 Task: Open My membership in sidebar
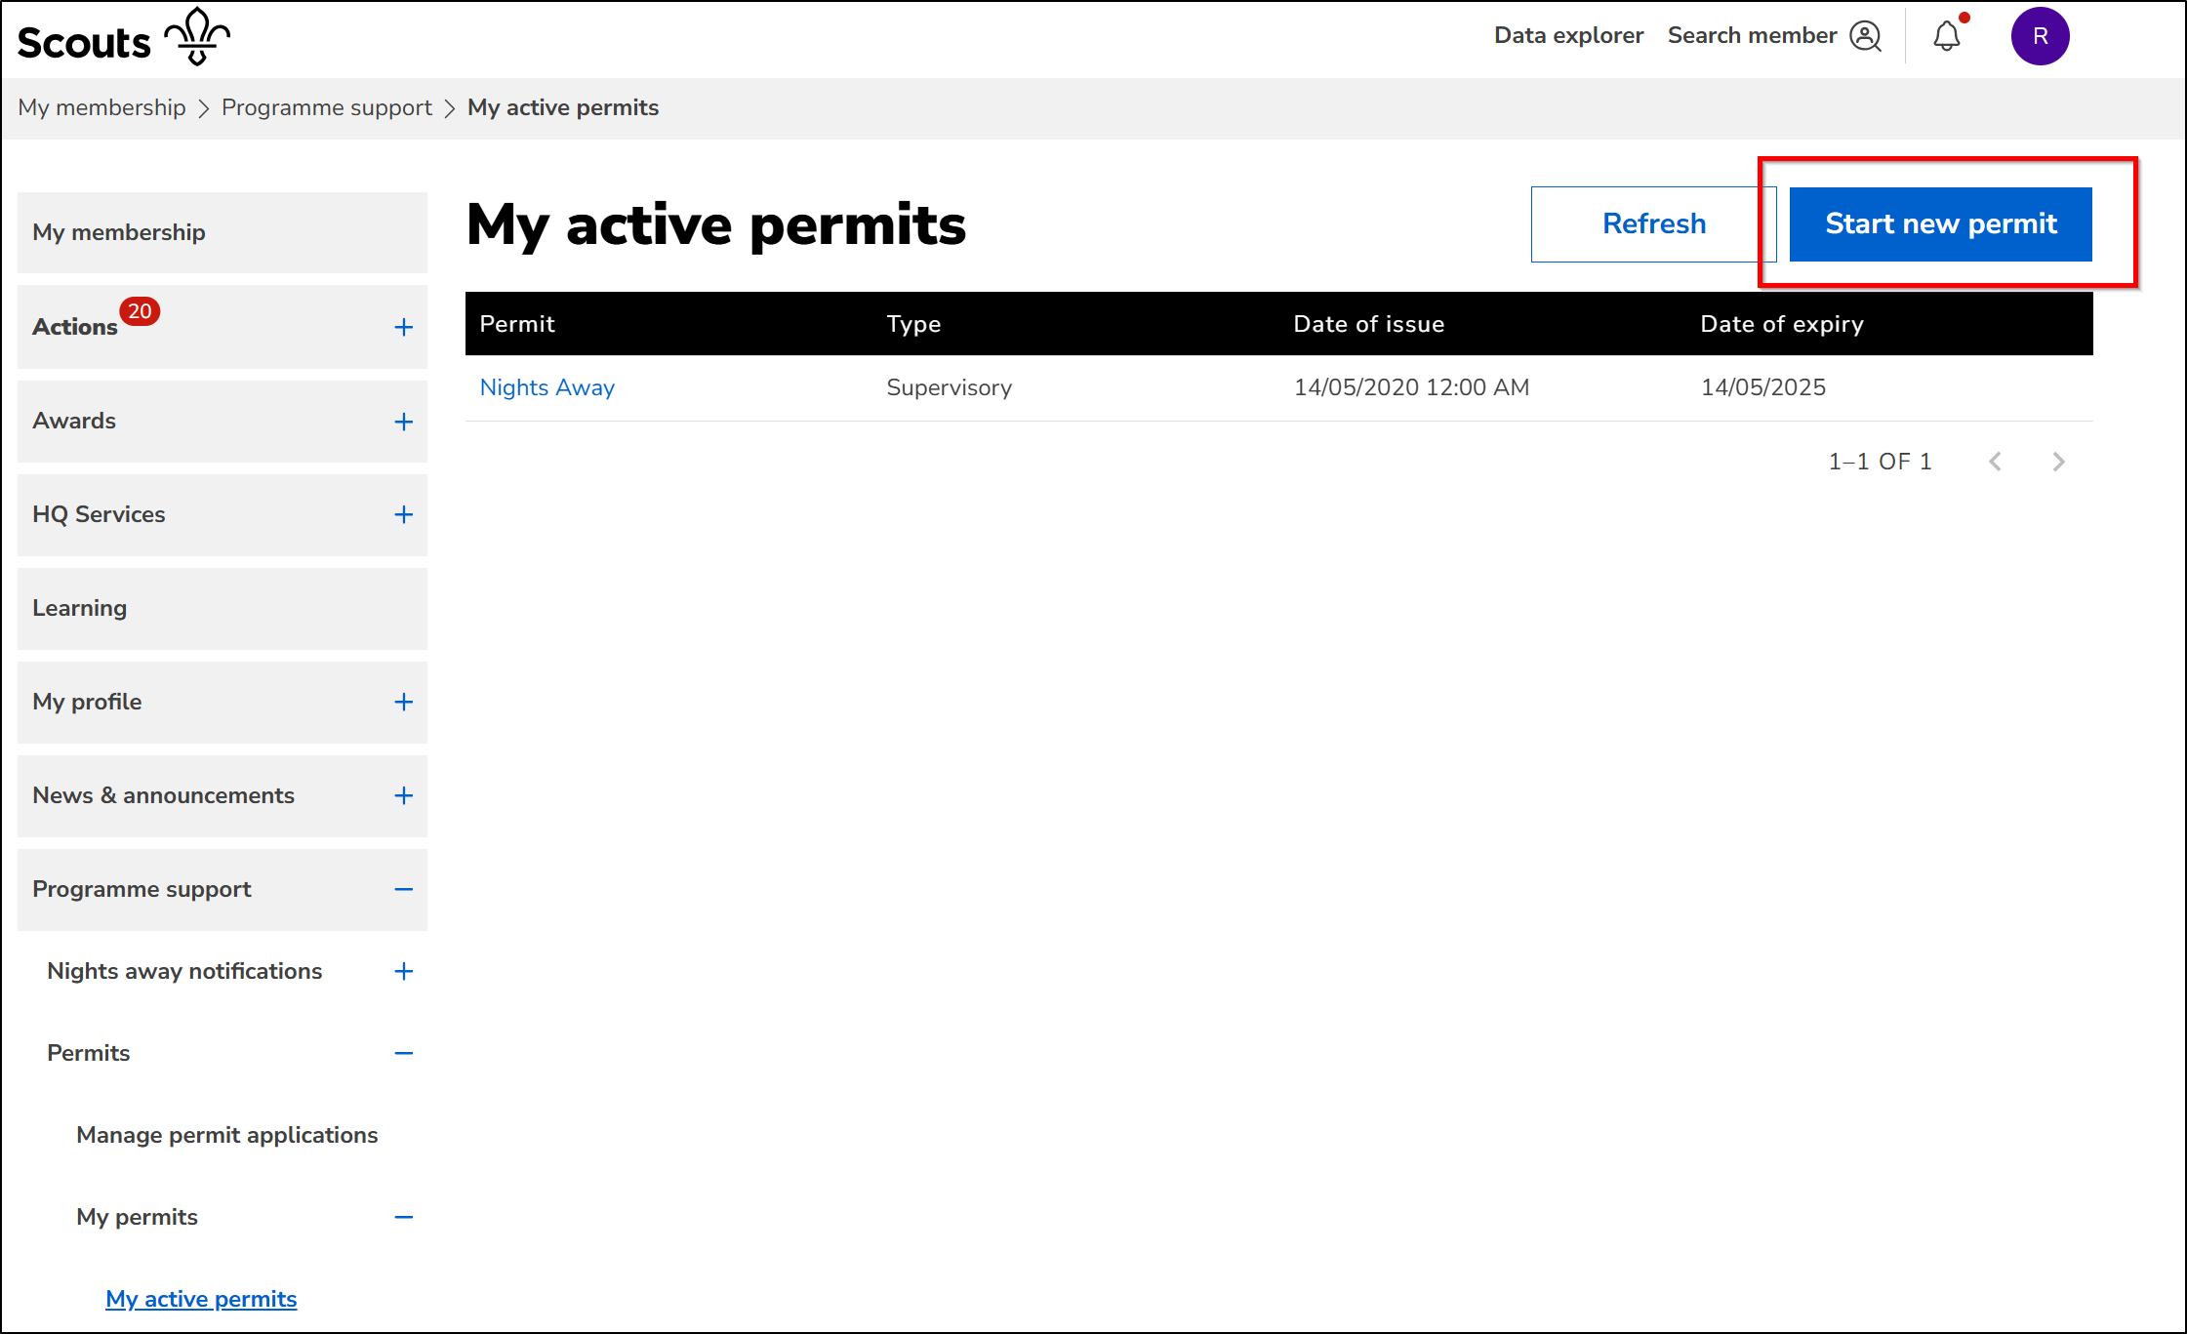click(x=223, y=232)
